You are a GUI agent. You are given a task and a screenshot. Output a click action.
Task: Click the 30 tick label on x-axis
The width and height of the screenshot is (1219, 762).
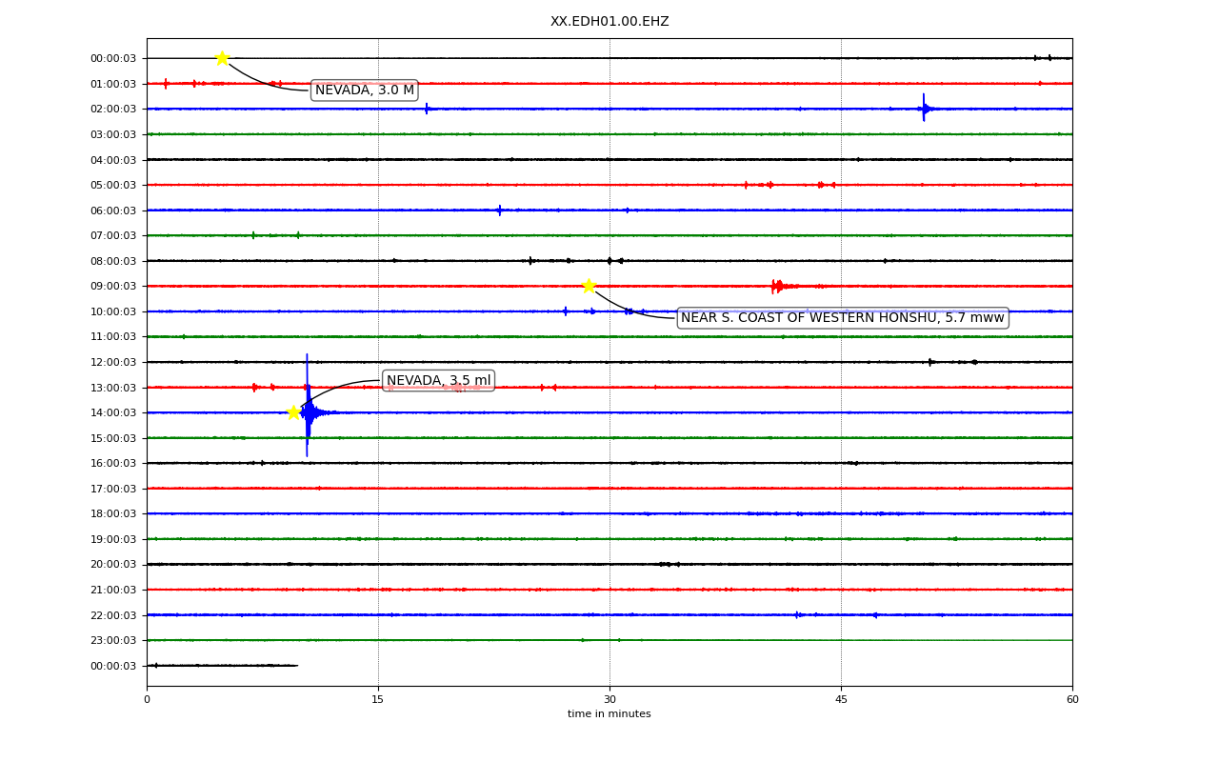[x=609, y=700]
